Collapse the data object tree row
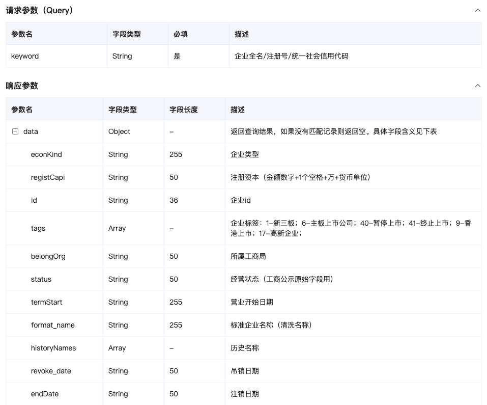The height and width of the screenshot is (405, 487). pyautogui.click(x=15, y=131)
